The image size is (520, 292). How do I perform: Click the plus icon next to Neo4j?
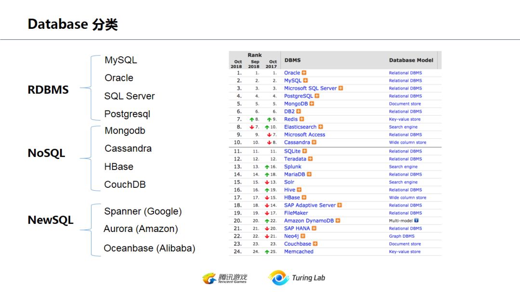[302, 236]
